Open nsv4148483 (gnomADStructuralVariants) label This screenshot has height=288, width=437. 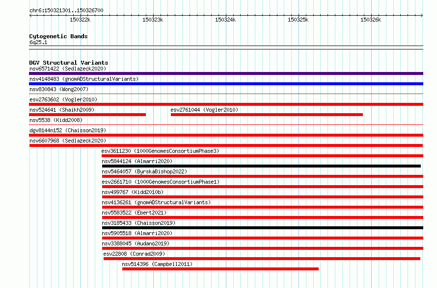coord(84,79)
